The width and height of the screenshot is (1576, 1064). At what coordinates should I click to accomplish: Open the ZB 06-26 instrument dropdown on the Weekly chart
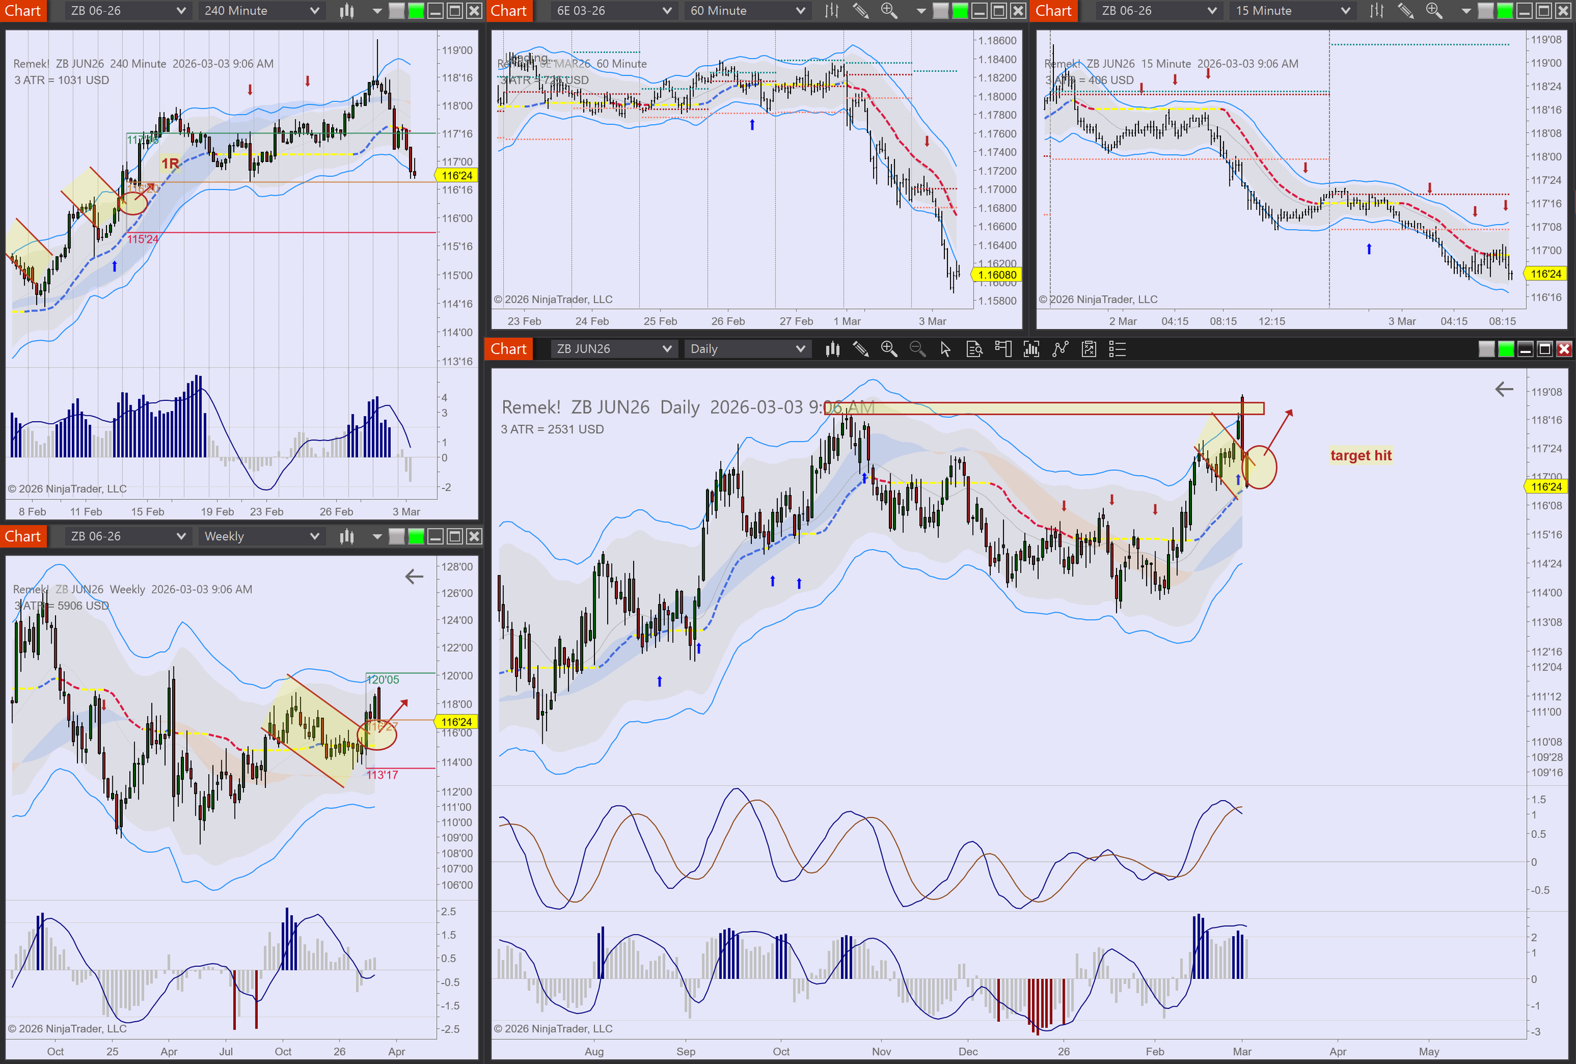coord(127,536)
